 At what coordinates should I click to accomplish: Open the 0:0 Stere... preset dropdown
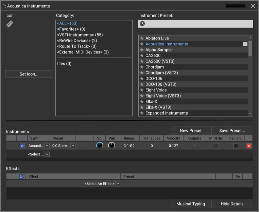click(73, 146)
